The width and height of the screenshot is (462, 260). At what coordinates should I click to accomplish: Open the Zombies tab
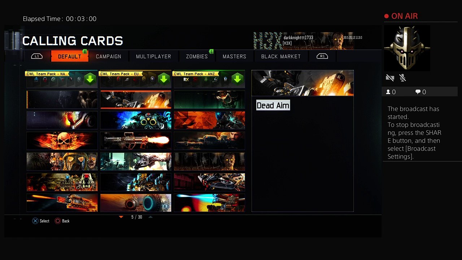coord(197,56)
